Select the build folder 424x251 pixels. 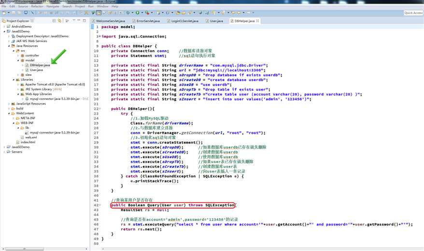click(x=20, y=108)
